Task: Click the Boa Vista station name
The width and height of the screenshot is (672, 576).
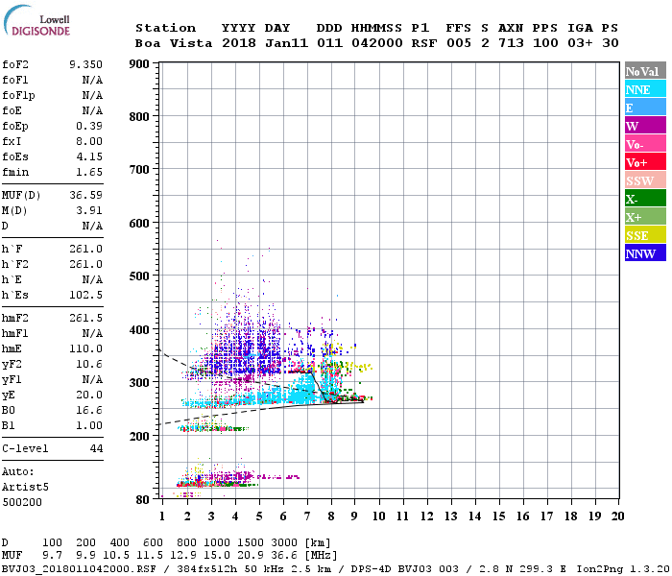Action: click(174, 43)
